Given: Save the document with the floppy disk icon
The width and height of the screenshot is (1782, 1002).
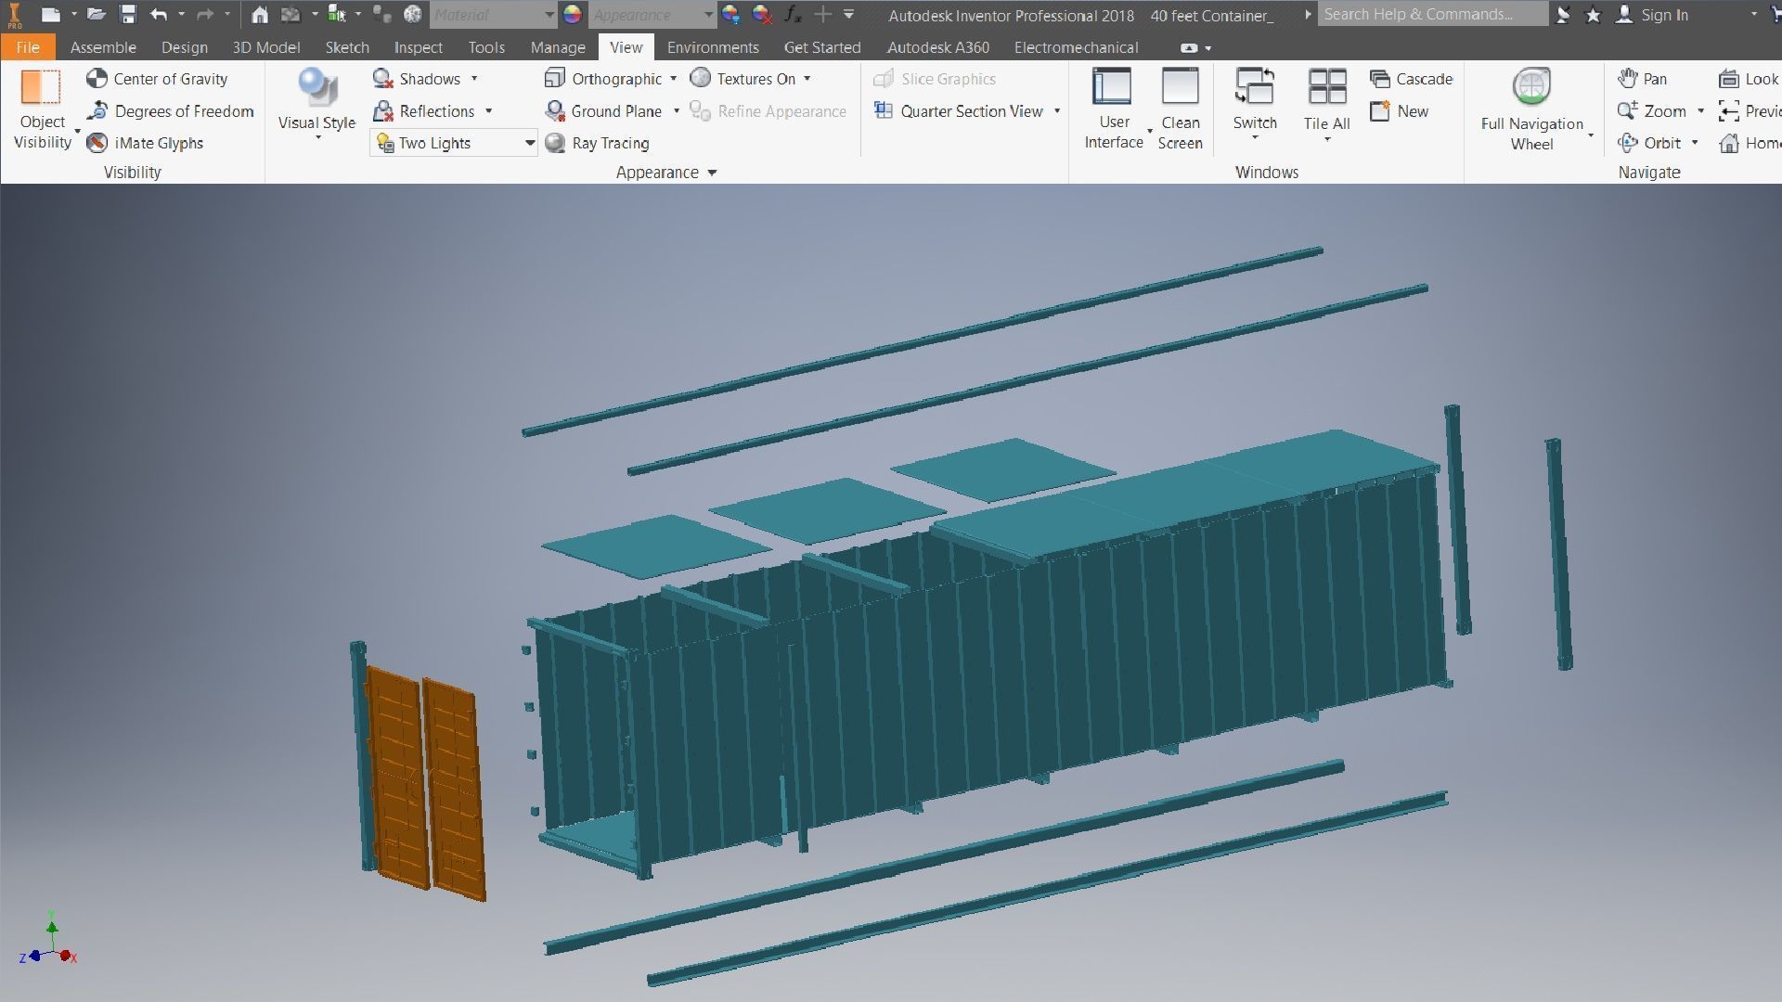Looking at the screenshot, I should click(128, 15).
